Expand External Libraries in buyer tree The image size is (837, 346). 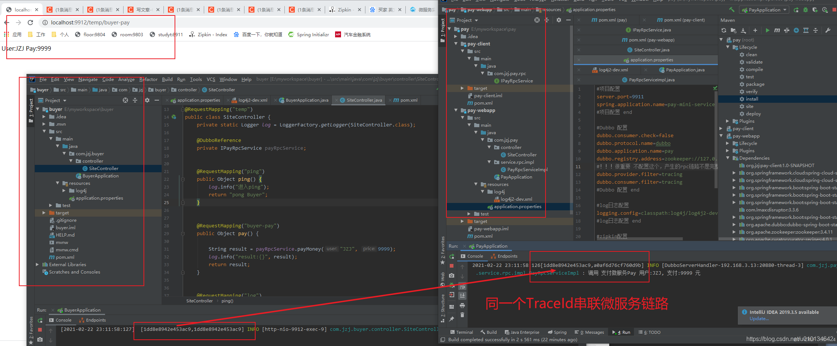point(37,265)
